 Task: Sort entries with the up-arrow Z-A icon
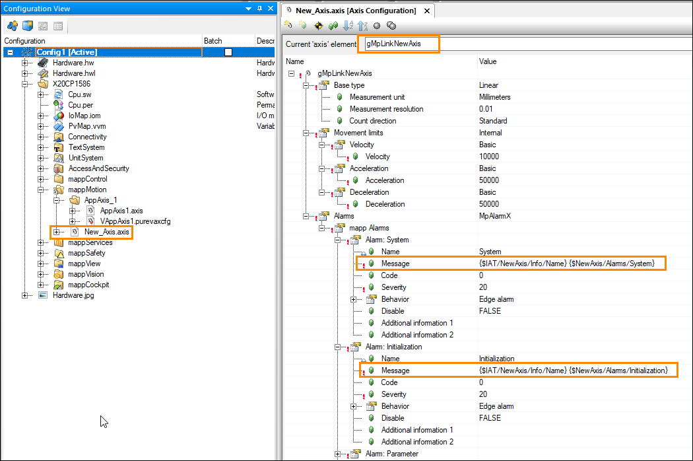[362, 26]
